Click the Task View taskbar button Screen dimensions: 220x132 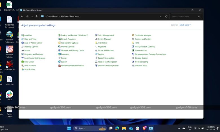[111, 128]
